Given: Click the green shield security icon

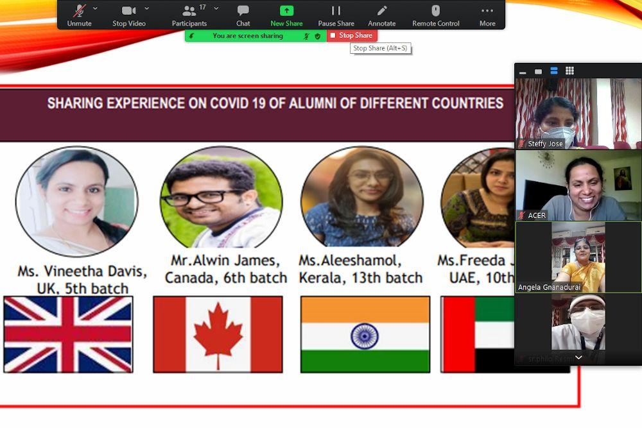Looking at the screenshot, I should click(318, 37).
